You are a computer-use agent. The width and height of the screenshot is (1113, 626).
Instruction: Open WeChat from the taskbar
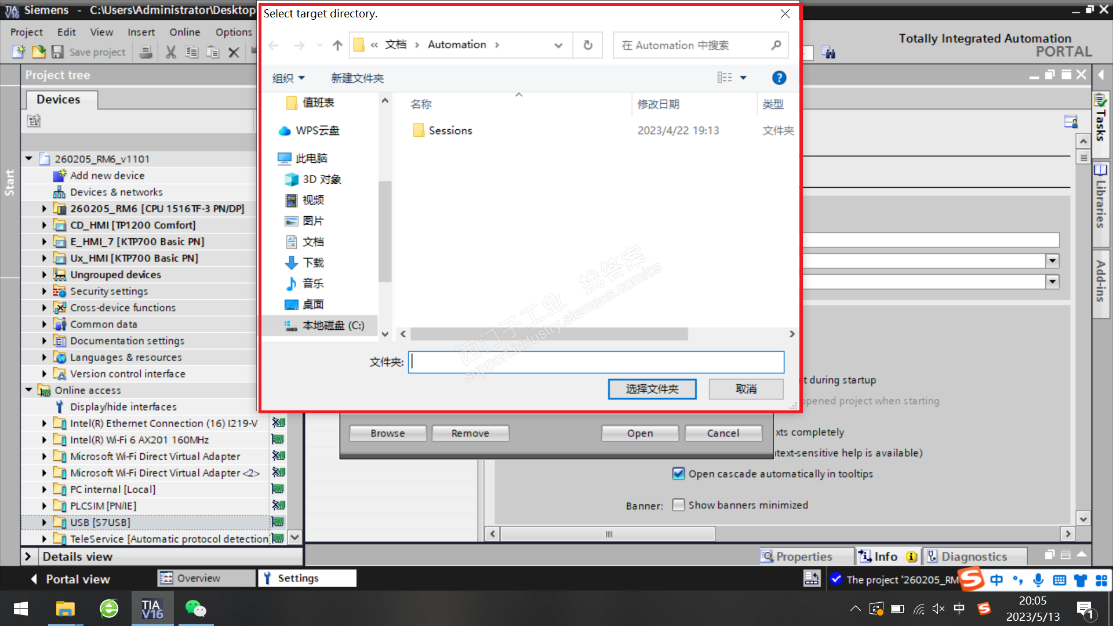coord(195,609)
